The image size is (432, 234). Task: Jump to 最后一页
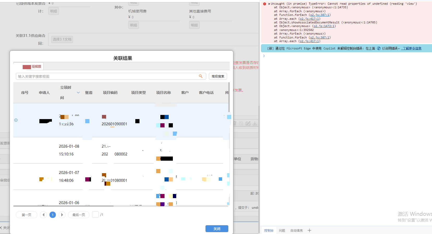[x=79, y=215]
